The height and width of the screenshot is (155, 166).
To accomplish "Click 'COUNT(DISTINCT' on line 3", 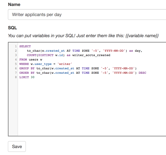I will 40,55.
